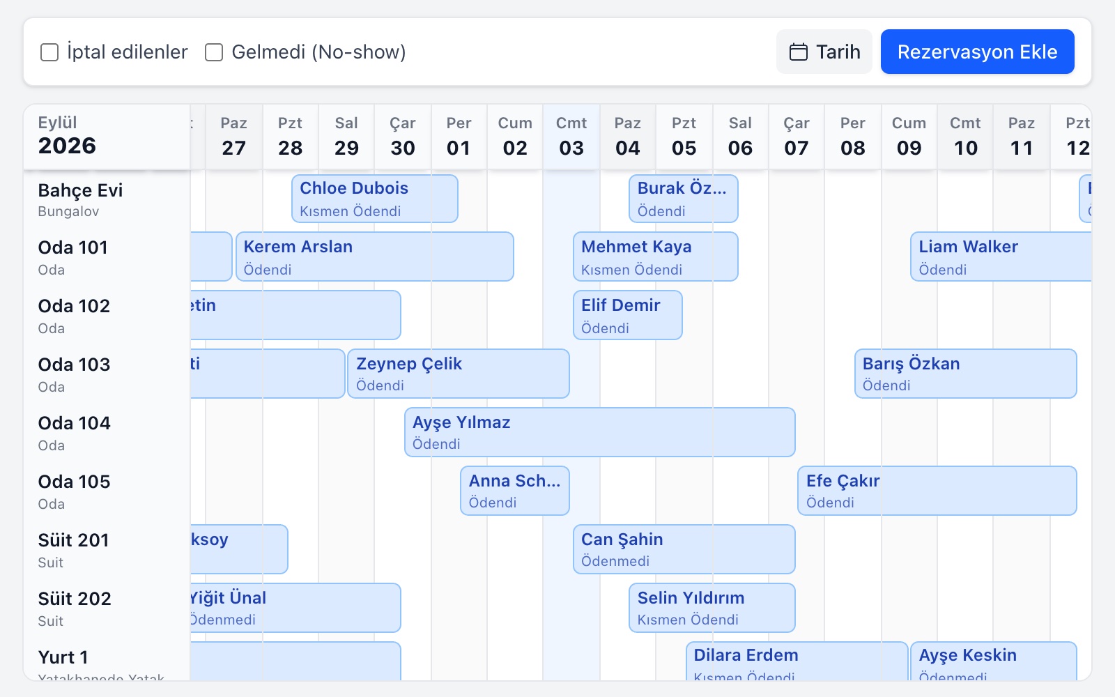Open the Tarih date picker
The width and height of the screenshot is (1115, 697).
[x=824, y=52]
